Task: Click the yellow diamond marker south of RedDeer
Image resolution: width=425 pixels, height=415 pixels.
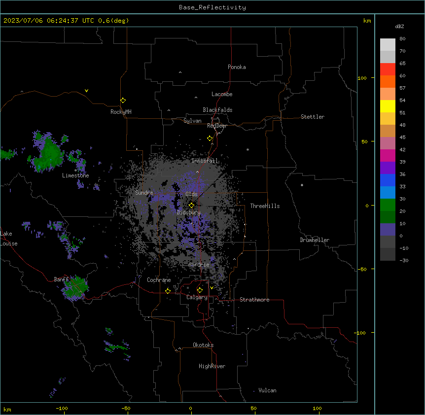Action: pyautogui.click(x=210, y=138)
